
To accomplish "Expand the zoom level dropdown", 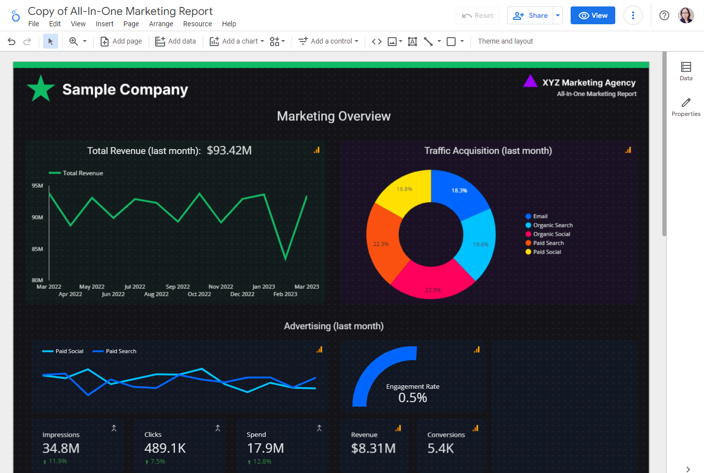I will pyautogui.click(x=85, y=42).
